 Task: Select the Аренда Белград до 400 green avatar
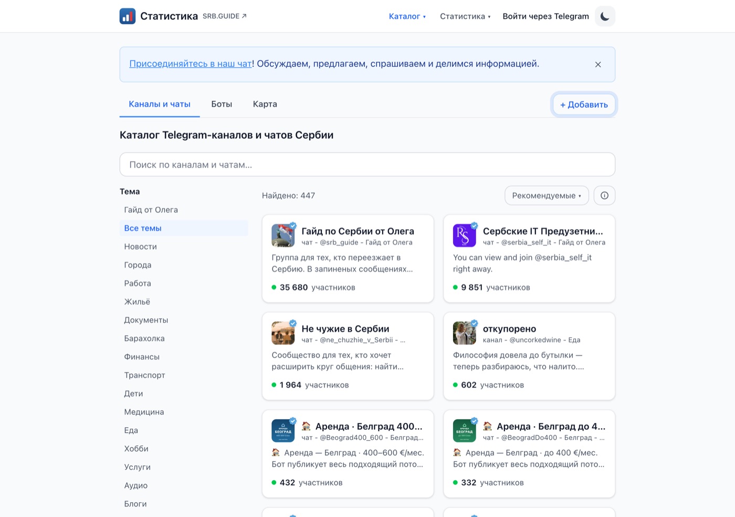tap(465, 431)
